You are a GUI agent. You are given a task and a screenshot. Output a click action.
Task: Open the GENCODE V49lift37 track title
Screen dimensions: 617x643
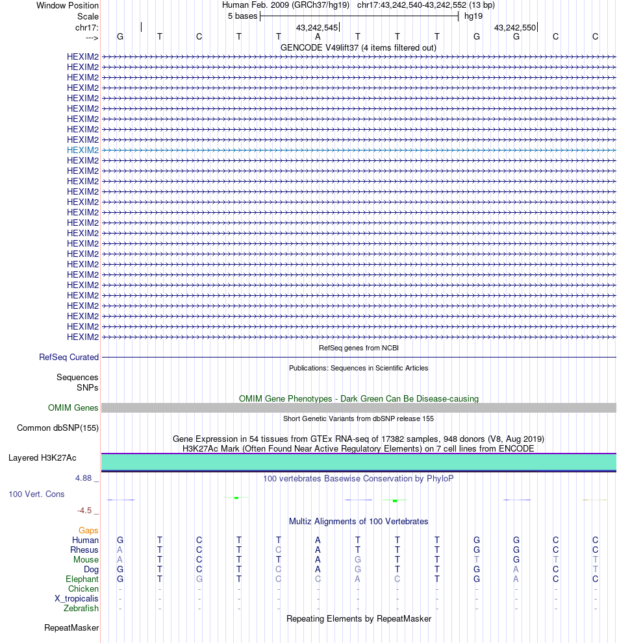359,48
